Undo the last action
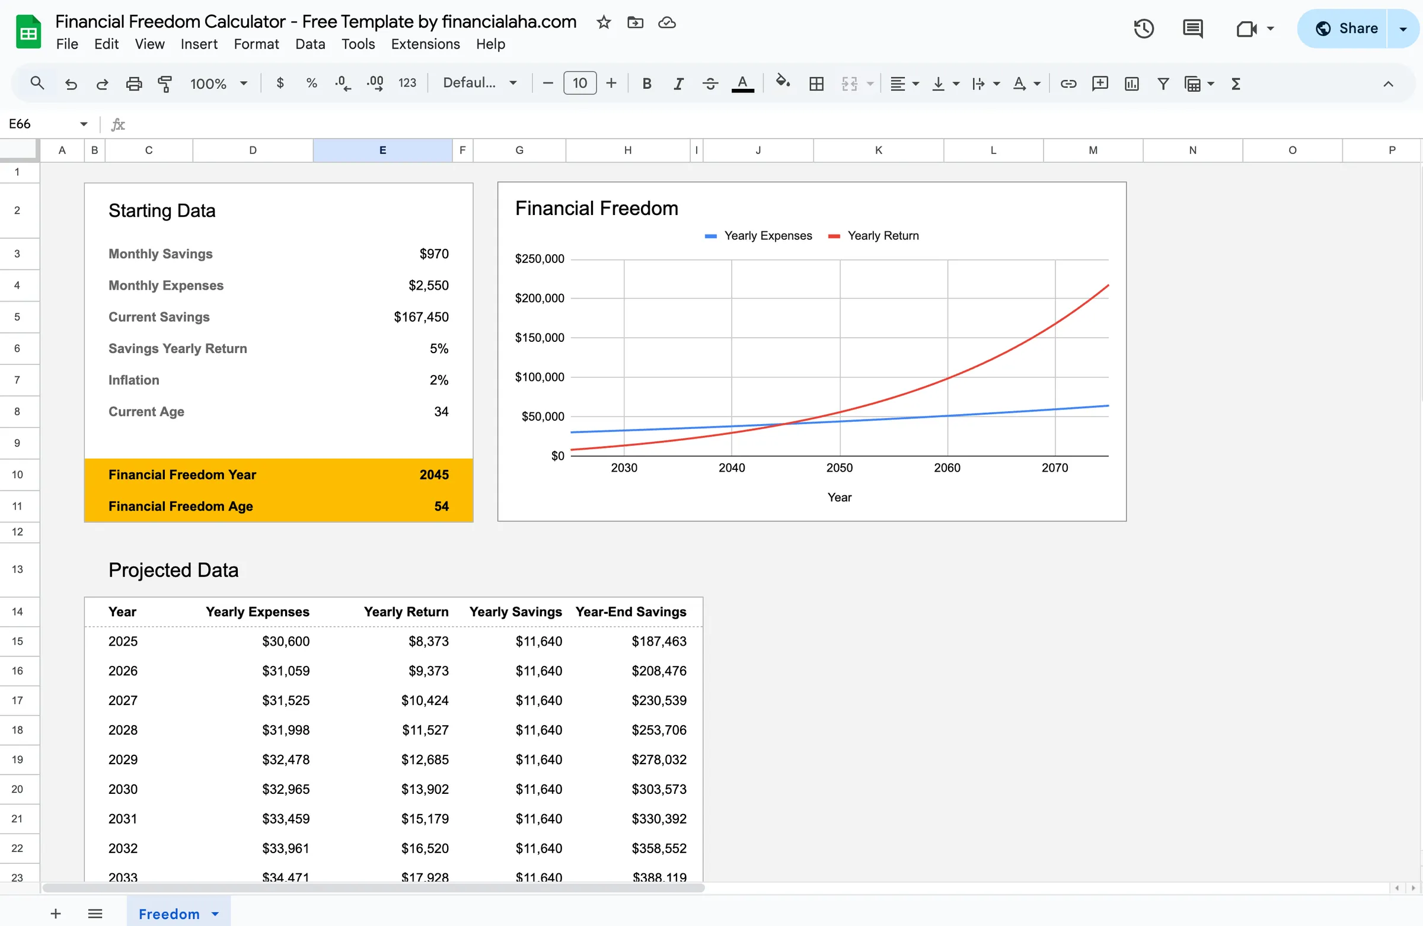The height and width of the screenshot is (926, 1423). click(x=71, y=83)
